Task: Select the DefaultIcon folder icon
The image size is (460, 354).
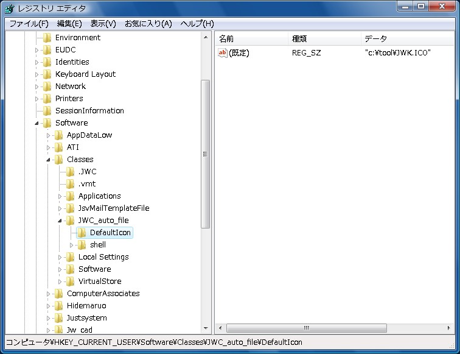Action: point(82,233)
